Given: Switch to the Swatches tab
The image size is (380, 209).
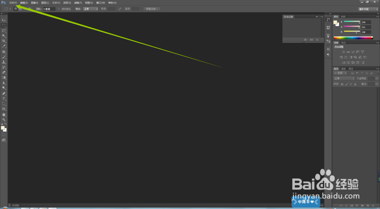Looking at the screenshot, I should [x=343, y=17].
